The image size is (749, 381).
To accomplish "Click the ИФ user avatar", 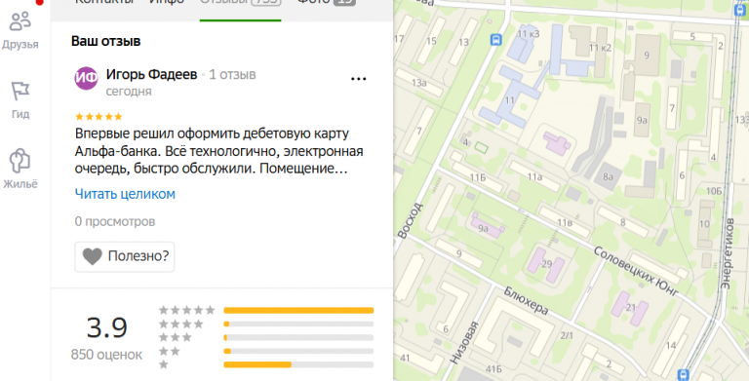I will 87,78.
